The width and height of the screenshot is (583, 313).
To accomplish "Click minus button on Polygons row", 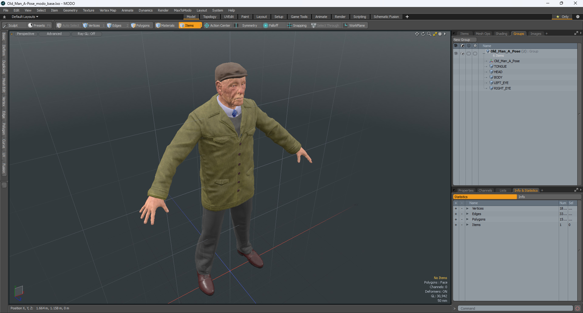I will (462, 219).
